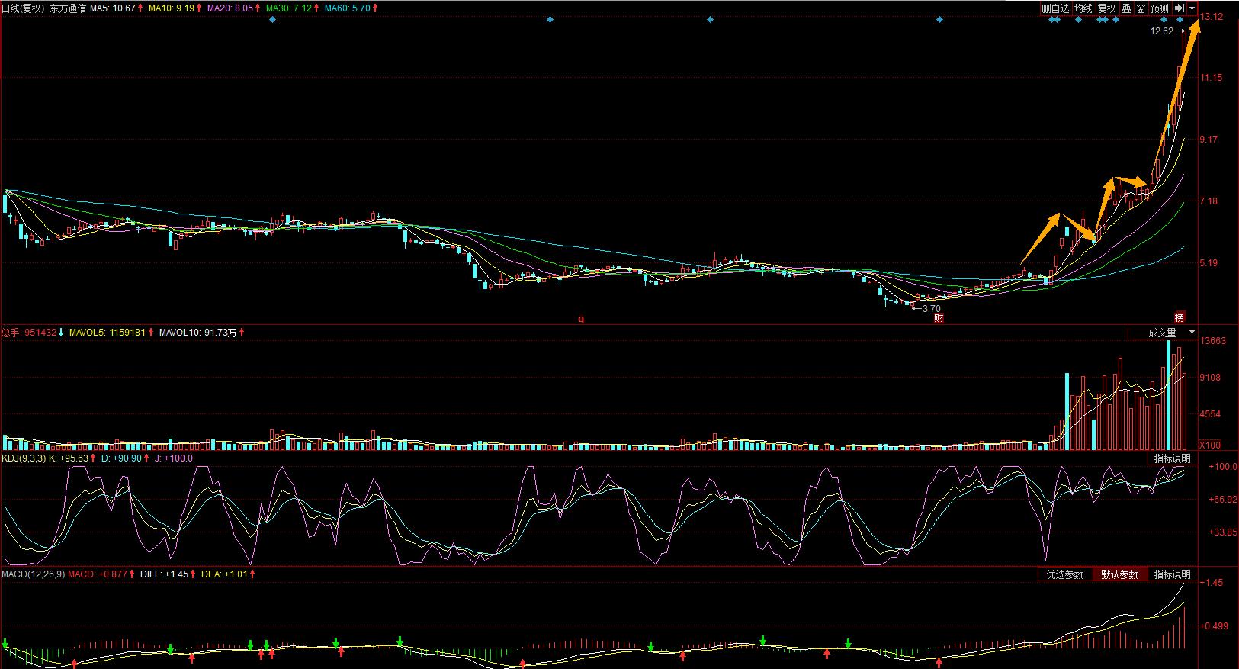Viewport: 1239px width, 669px height.
Task: Open the 日线(复权) period selector
Action: (24, 8)
